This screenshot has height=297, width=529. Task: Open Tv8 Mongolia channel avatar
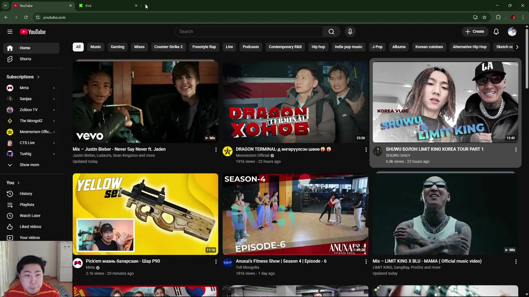click(x=228, y=263)
